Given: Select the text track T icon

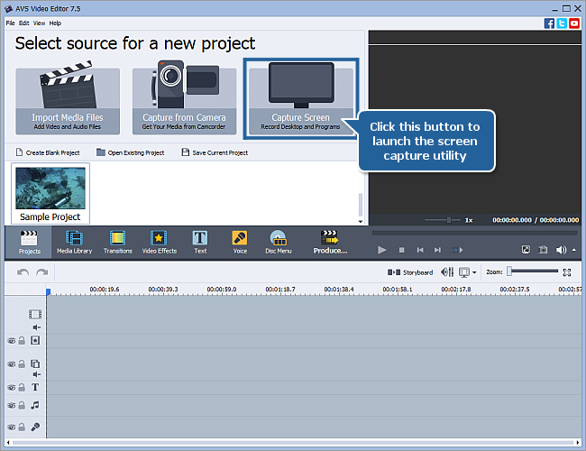Looking at the screenshot, I should (x=35, y=387).
